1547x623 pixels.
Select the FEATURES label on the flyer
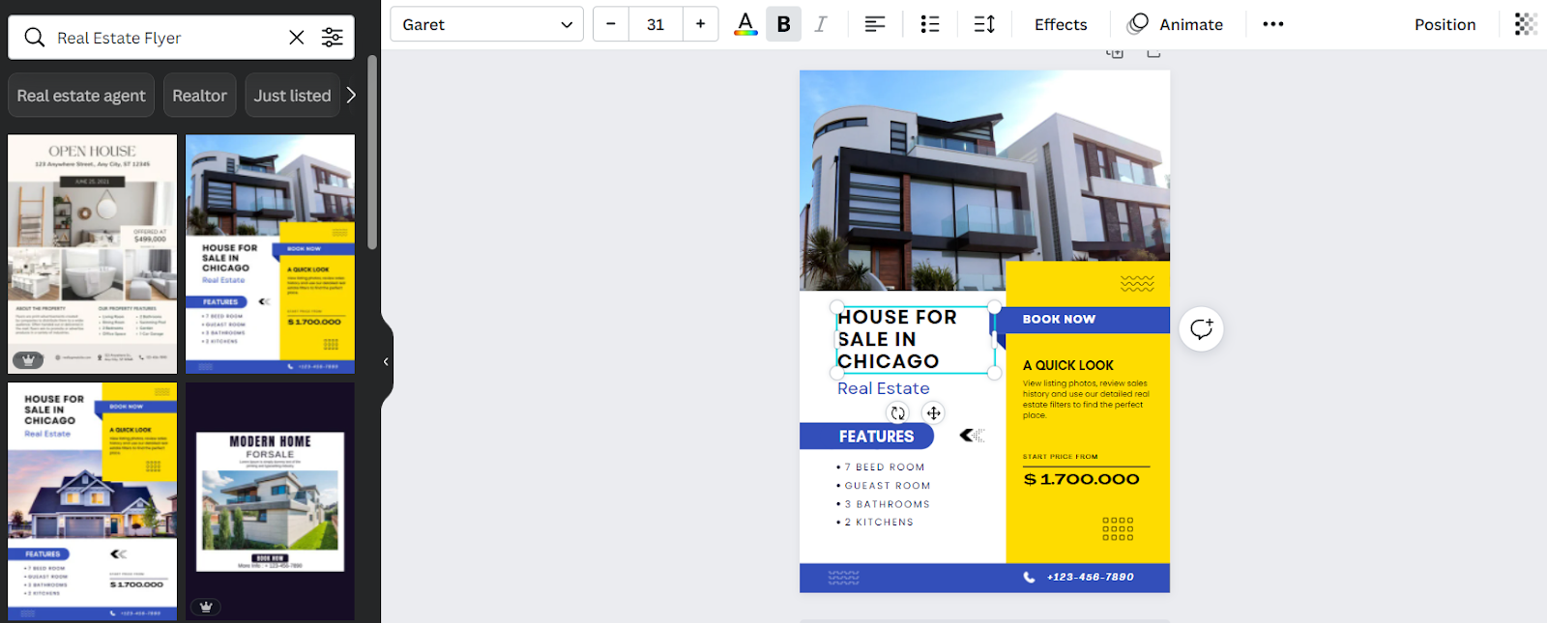[x=876, y=437]
